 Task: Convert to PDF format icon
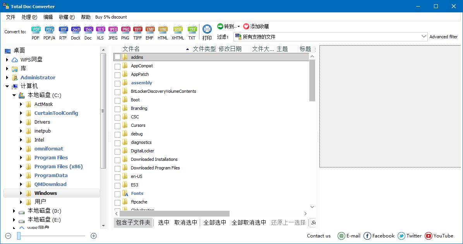36,29
